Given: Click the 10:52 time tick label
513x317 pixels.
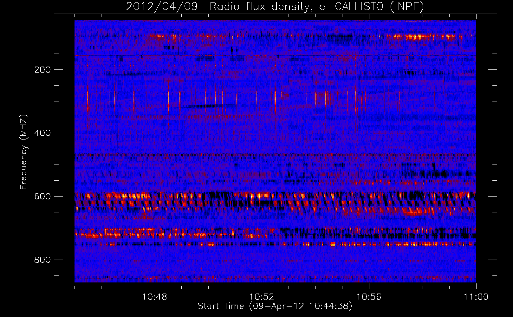Looking at the screenshot, I should pyautogui.click(x=262, y=297).
